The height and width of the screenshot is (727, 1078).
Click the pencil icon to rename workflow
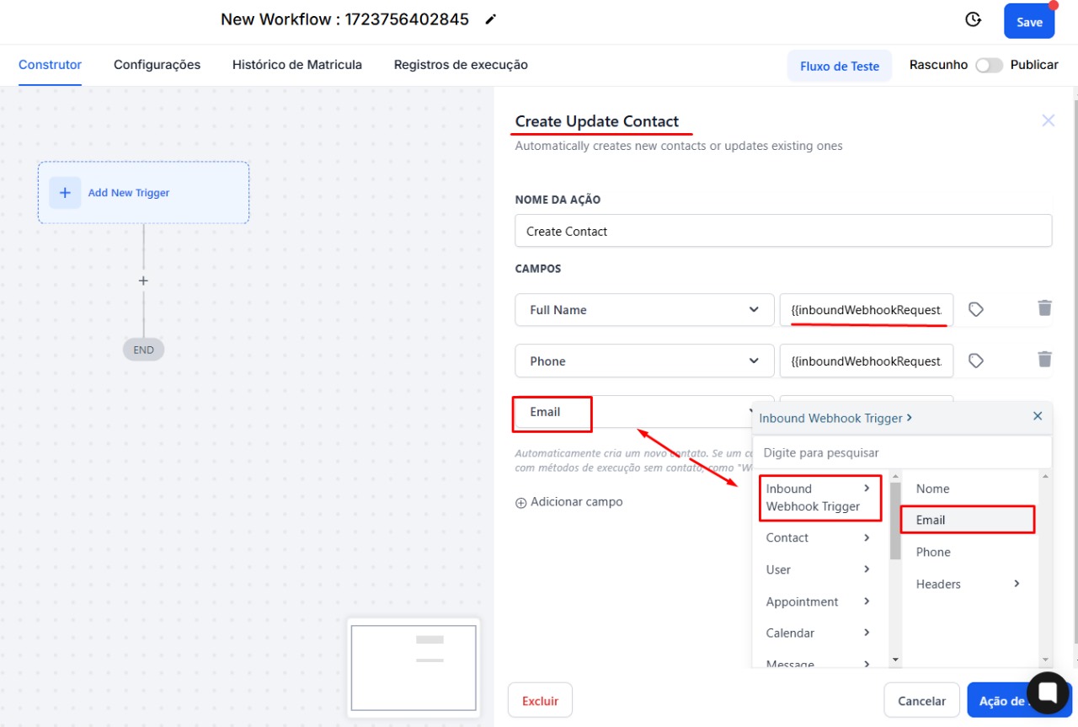(491, 19)
